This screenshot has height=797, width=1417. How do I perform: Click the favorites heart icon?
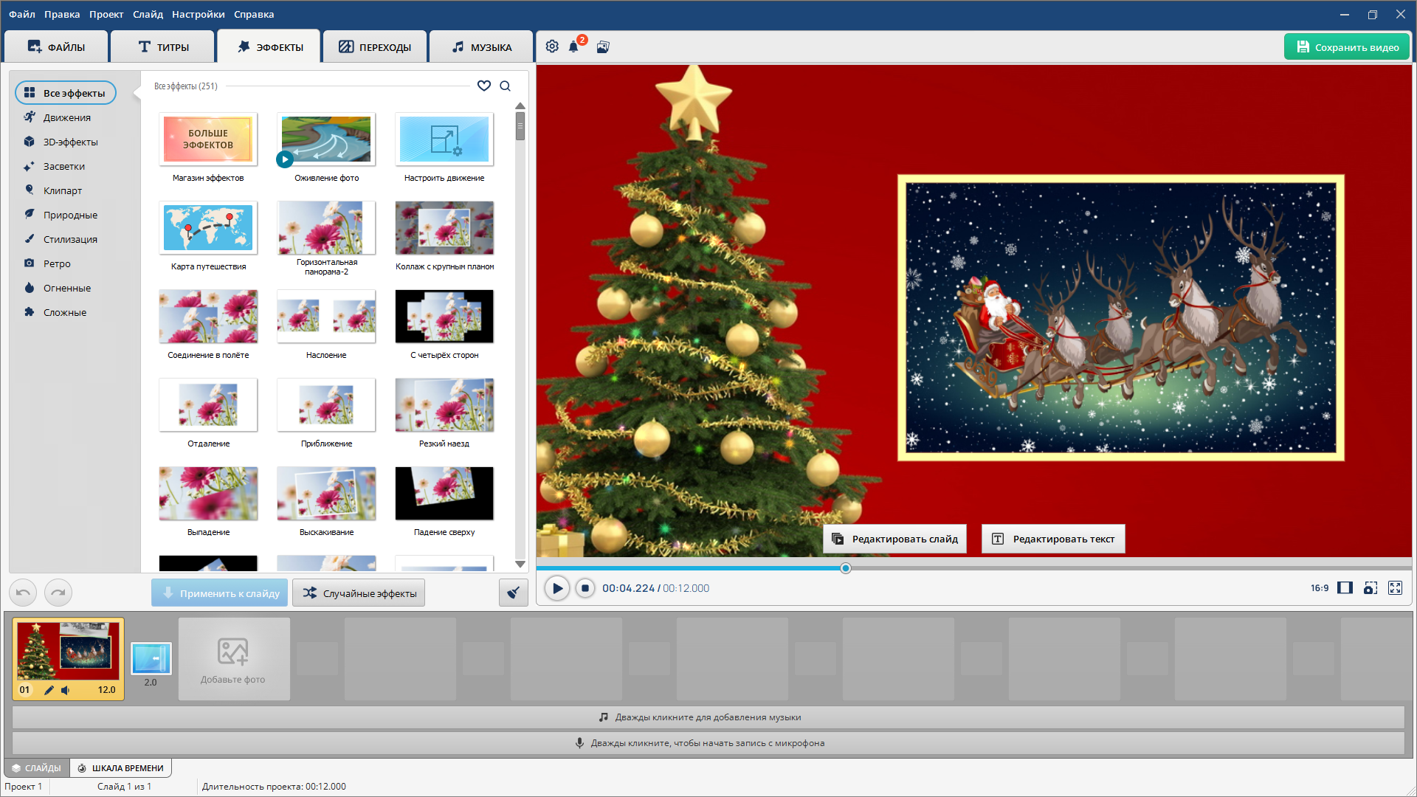coord(484,86)
